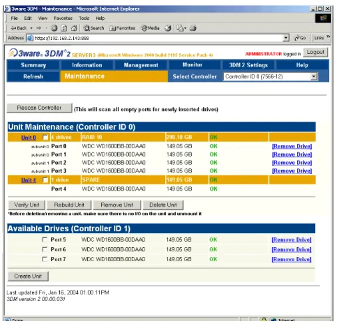
Task: Click Remove Drive link for Port 1
Action: click(x=292, y=155)
